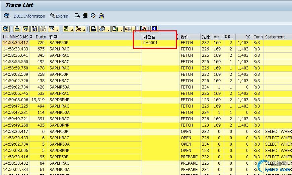292x175 pixels.
Task: Click the Find binoculars icon
Action: 34,29
